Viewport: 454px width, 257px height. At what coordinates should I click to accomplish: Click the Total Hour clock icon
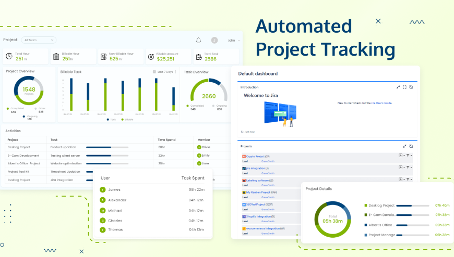click(9, 56)
